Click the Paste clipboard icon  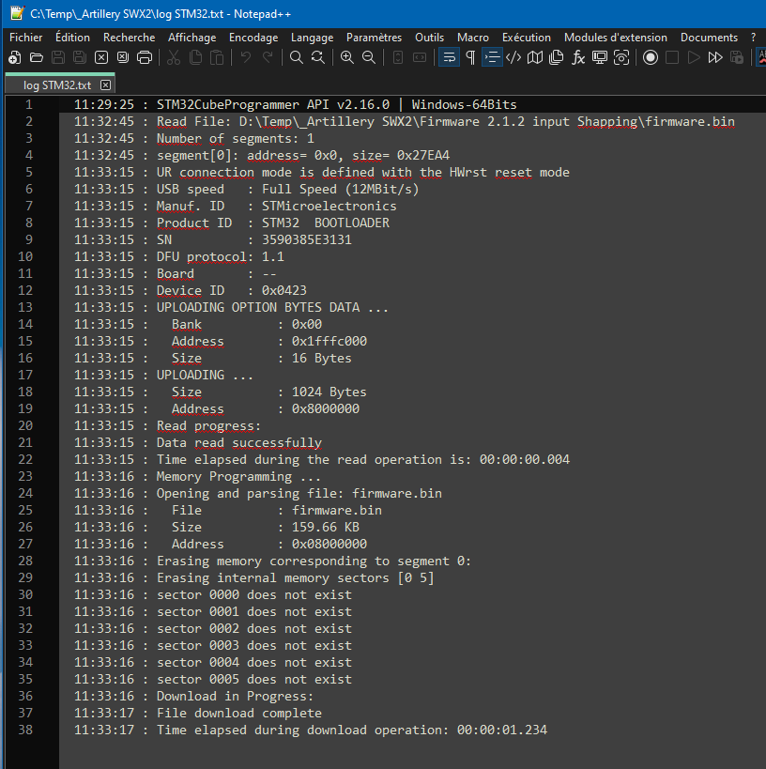(217, 57)
